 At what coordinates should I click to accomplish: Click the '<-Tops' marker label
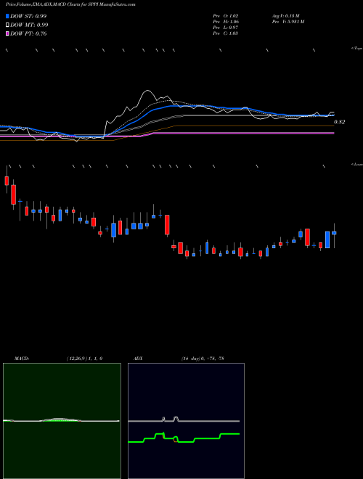click(357, 49)
